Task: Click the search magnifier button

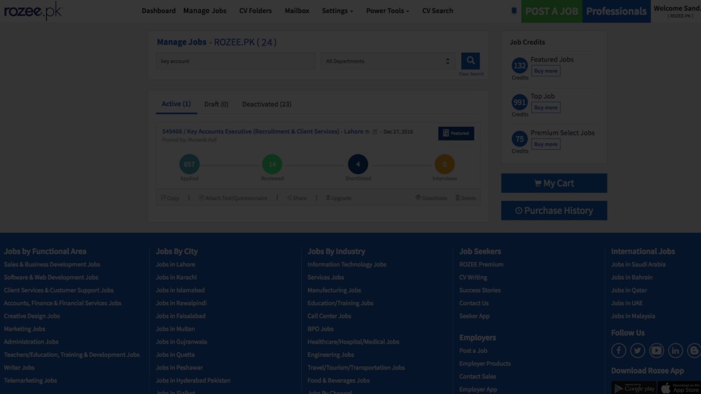Action: tap(470, 61)
